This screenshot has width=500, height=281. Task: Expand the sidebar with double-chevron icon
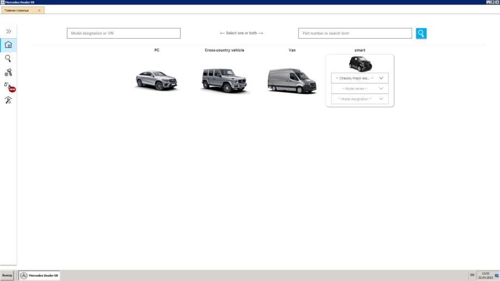(x=9, y=31)
